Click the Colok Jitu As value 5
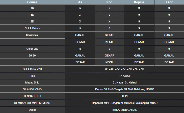This screenshot has height=113, width=184. (x=80, y=49)
